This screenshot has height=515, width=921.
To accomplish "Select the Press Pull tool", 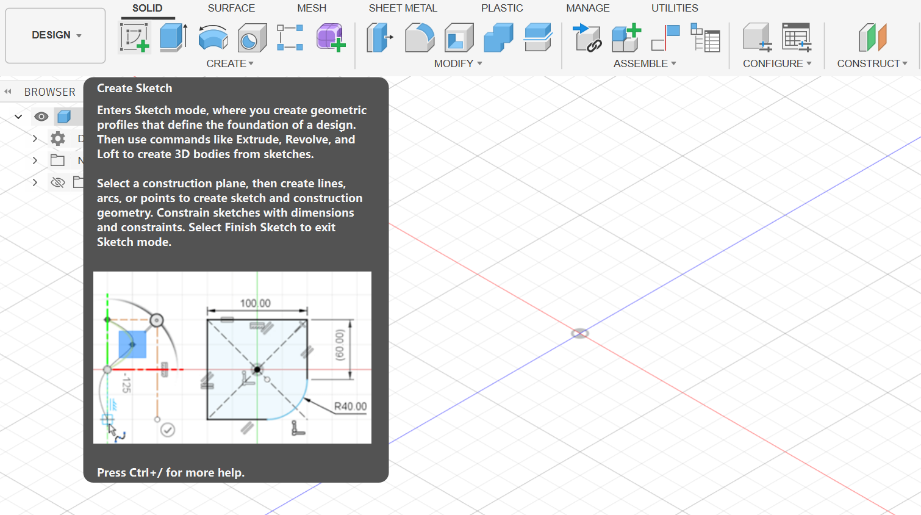I will pyautogui.click(x=379, y=37).
